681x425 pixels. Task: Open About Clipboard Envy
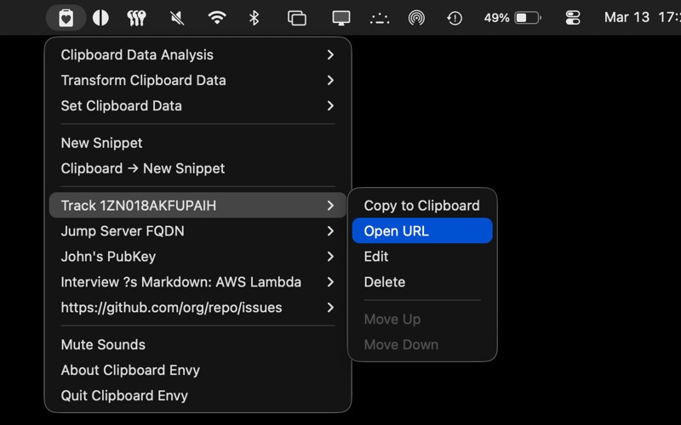(197, 371)
